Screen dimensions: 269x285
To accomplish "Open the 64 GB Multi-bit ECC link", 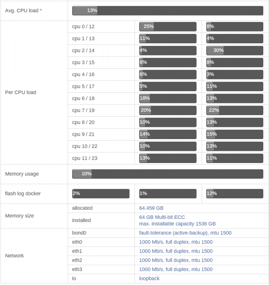I will 162,217.
